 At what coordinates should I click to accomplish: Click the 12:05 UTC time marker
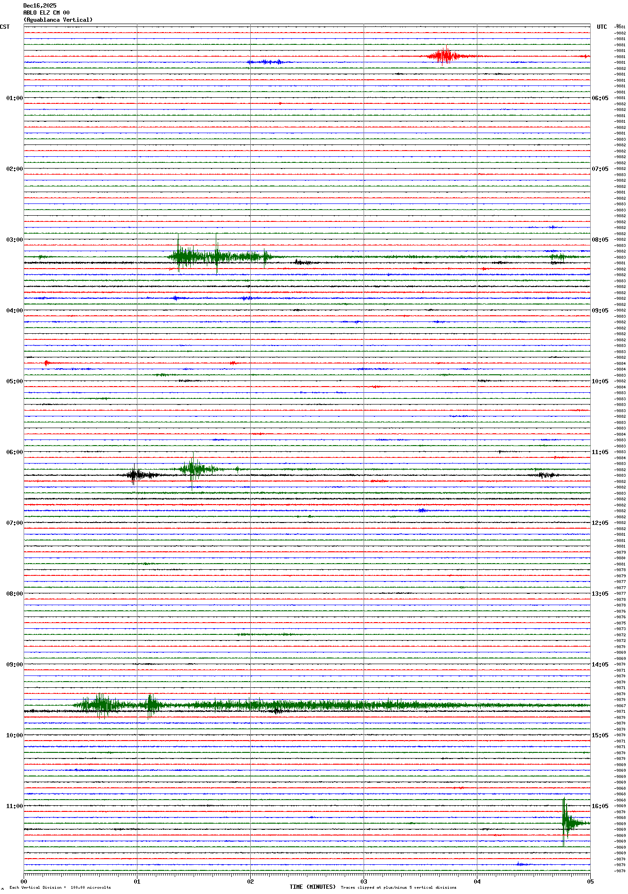(600, 523)
